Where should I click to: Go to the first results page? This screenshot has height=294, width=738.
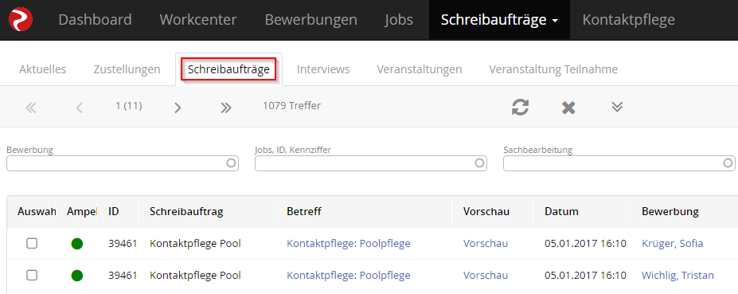point(30,108)
